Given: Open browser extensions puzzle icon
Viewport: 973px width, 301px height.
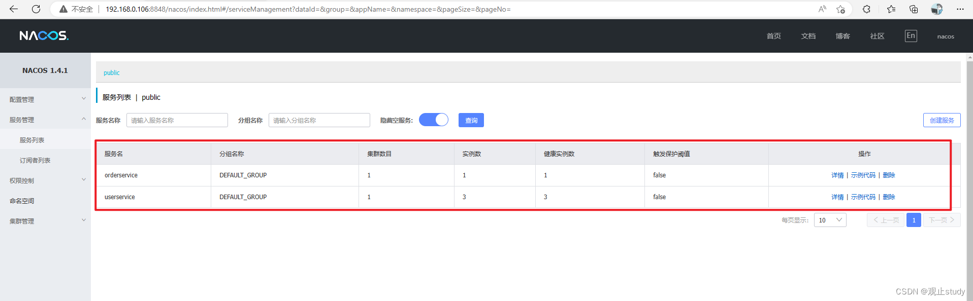Looking at the screenshot, I should click(867, 9).
